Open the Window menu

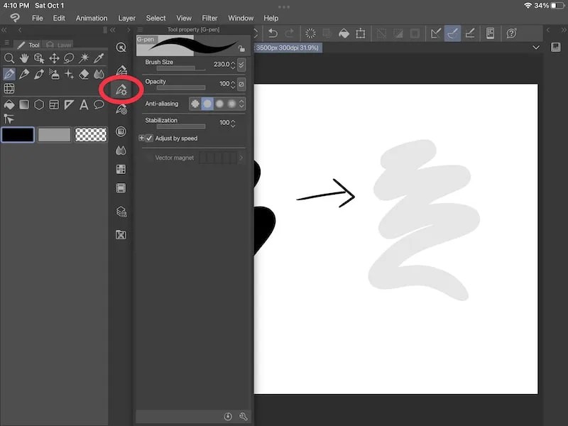coord(241,18)
